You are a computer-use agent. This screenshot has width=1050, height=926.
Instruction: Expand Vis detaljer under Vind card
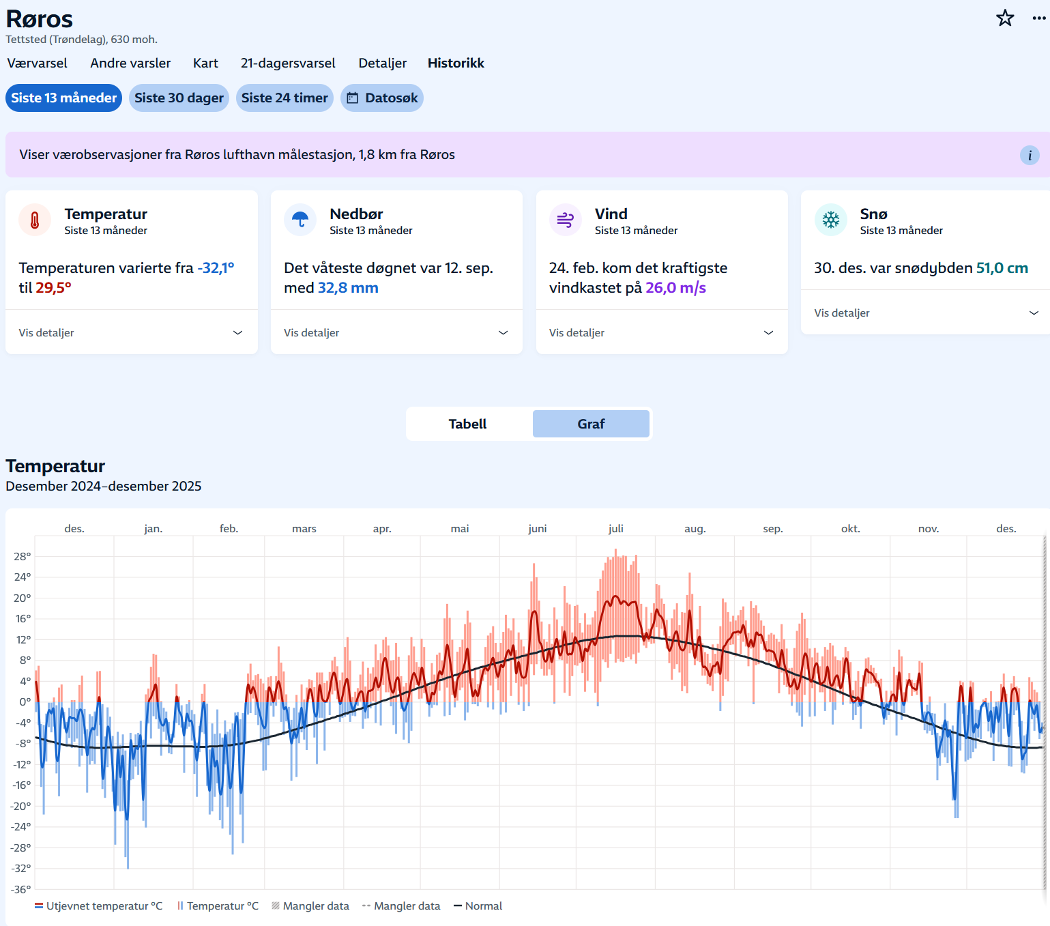tap(661, 333)
